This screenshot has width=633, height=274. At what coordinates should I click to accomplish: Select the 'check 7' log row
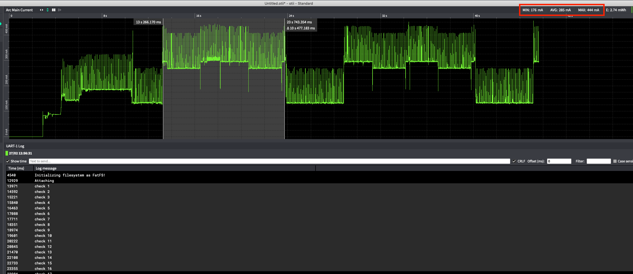point(319,219)
